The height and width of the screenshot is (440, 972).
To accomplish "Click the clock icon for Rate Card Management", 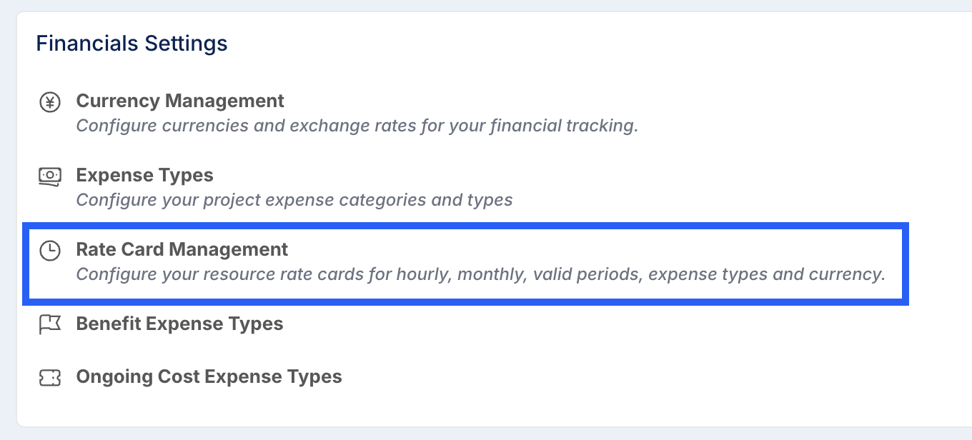I will (49, 251).
